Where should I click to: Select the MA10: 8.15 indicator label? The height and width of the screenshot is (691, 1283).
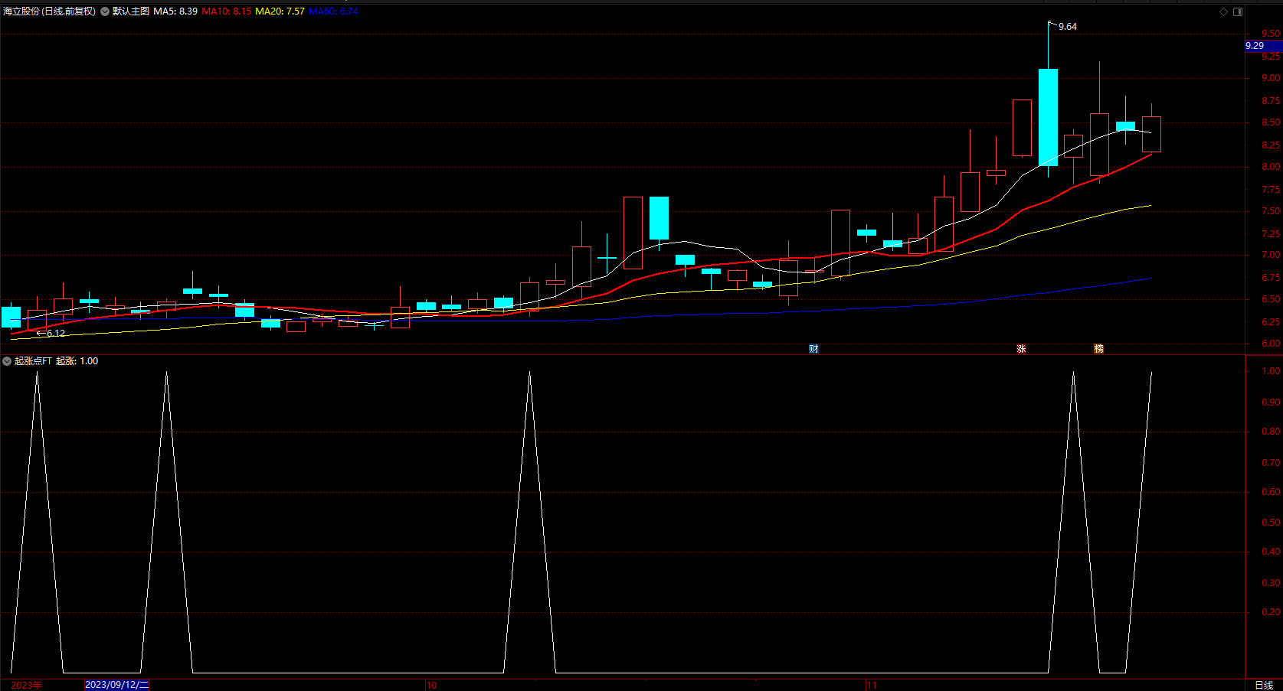click(227, 11)
